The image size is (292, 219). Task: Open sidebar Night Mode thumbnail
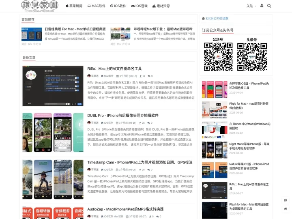(x=215, y=150)
